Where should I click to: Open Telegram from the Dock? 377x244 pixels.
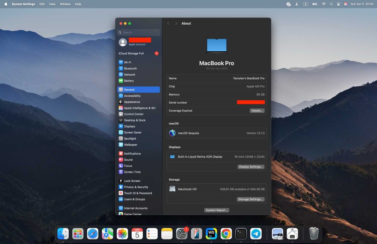click(256, 234)
